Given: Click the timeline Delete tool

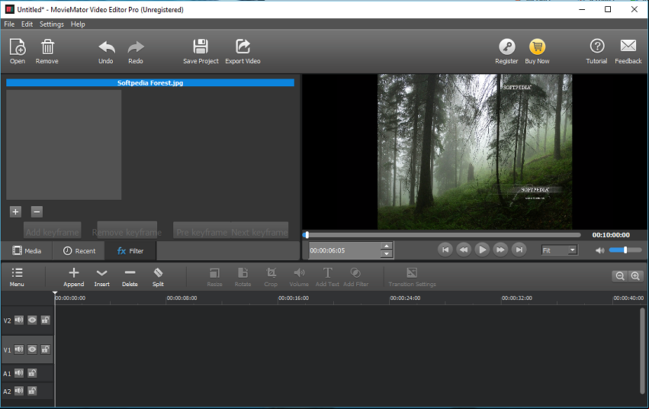Looking at the screenshot, I should coord(130,277).
